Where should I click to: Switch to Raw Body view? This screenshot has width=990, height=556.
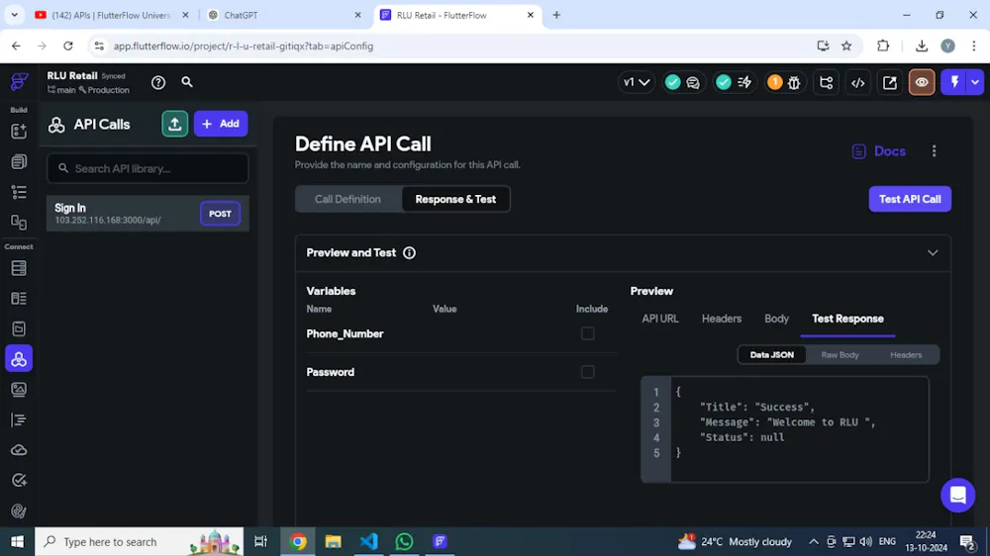point(840,355)
